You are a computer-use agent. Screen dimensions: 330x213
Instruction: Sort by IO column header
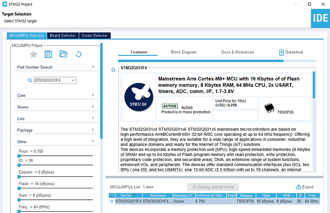click(300, 195)
